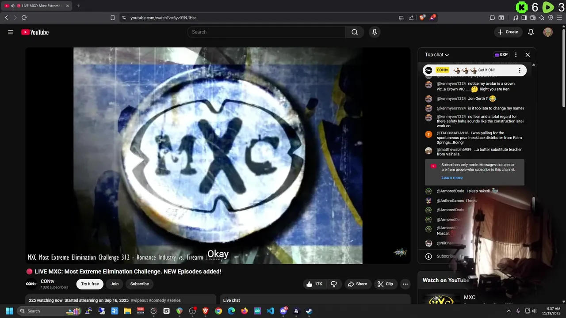Click @TACOMAFIA916 username in chat
This screenshot has width=566, height=318.
coord(452,133)
